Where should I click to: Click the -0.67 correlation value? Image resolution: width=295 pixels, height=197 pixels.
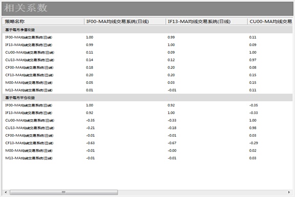point(172,143)
